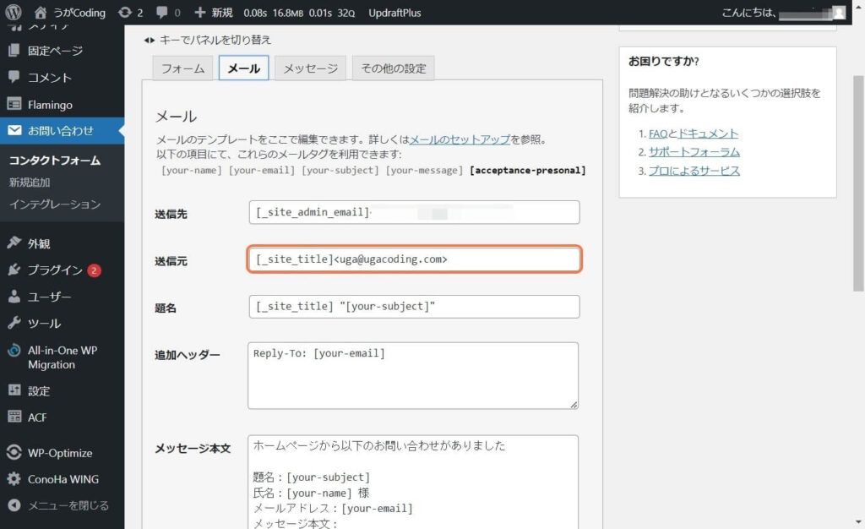Image resolution: width=865 pixels, height=529 pixels.
Task: Click the ConoHa WING gear icon
Action: 14,479
